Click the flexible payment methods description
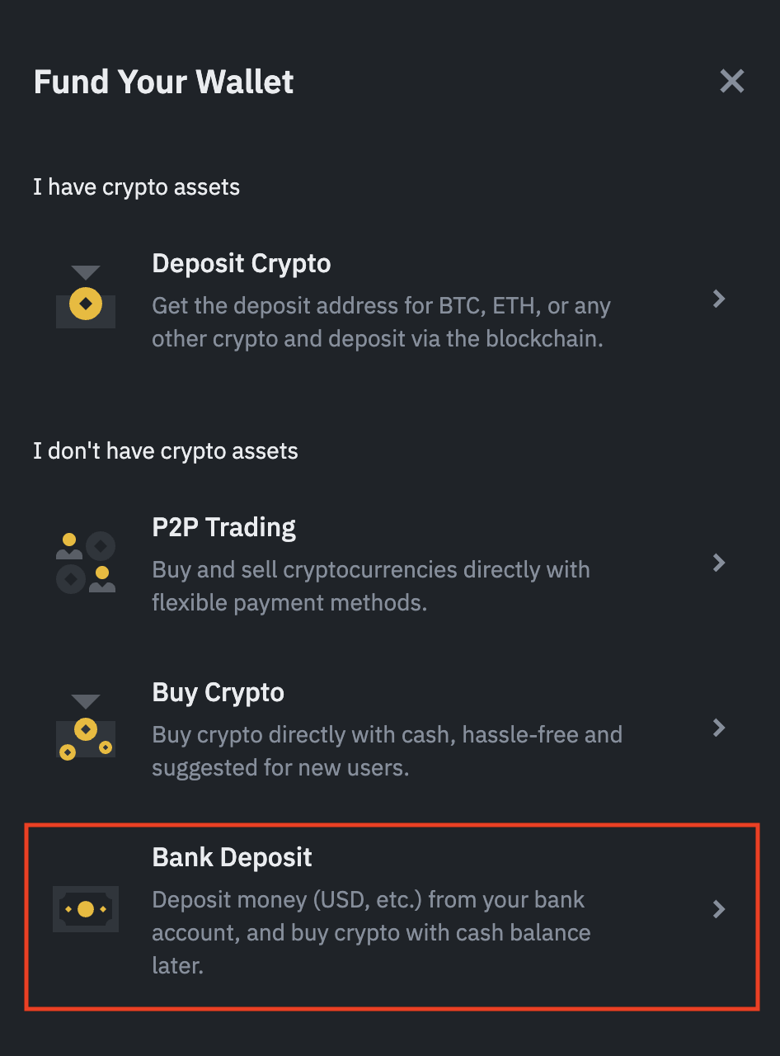 tap(371, 586)
